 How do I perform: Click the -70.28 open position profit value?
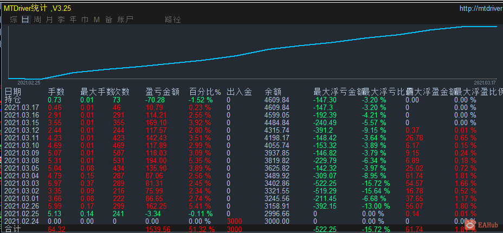pyautogui.click(x=155, y=100)
